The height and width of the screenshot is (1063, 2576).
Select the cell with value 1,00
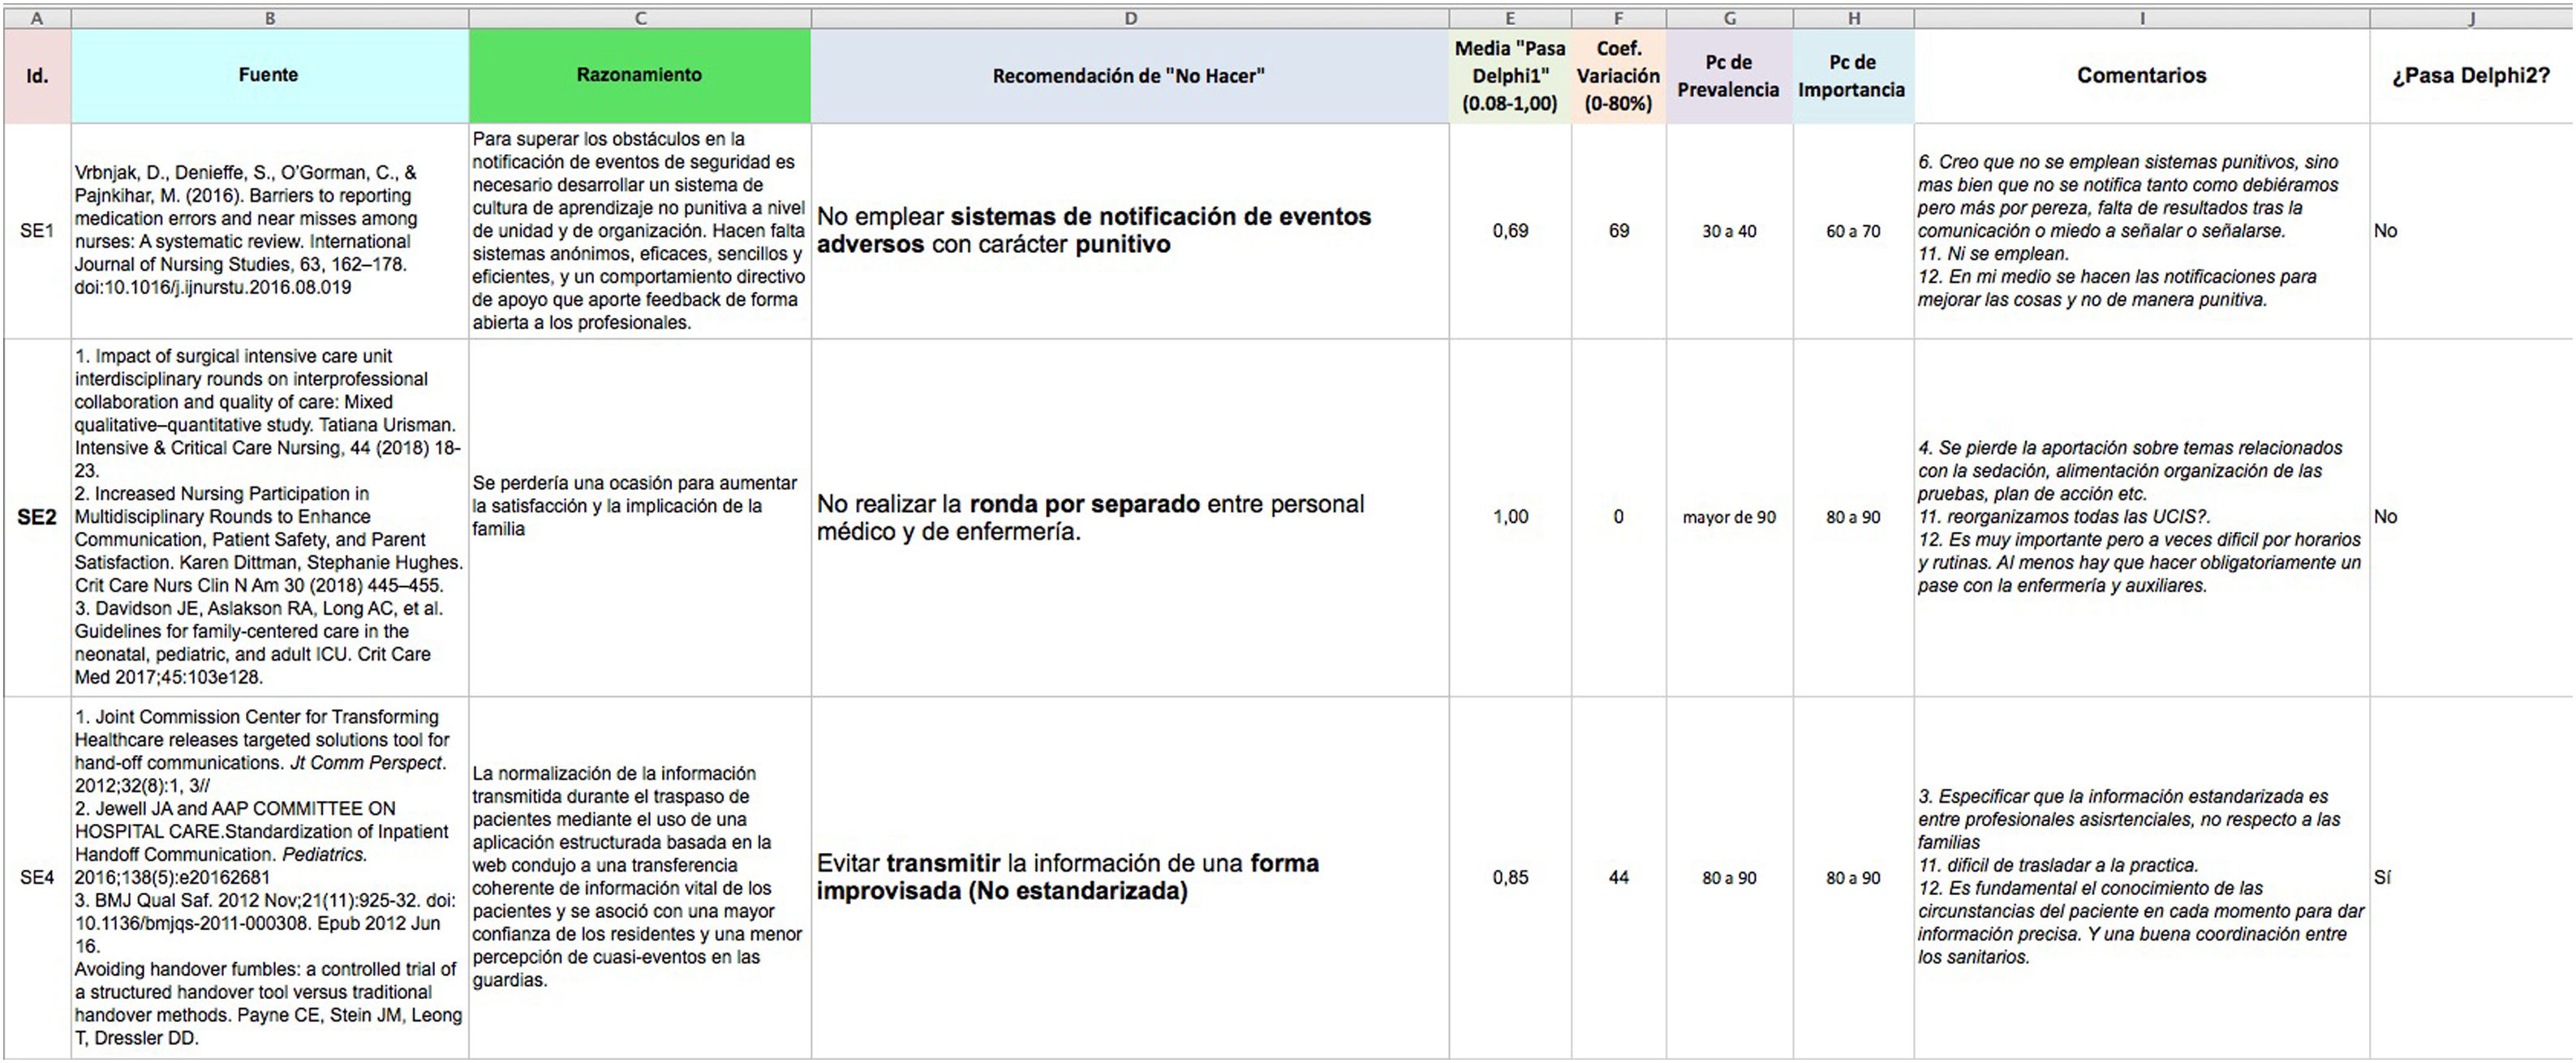pyautogui.click(x=1510, y=516)
